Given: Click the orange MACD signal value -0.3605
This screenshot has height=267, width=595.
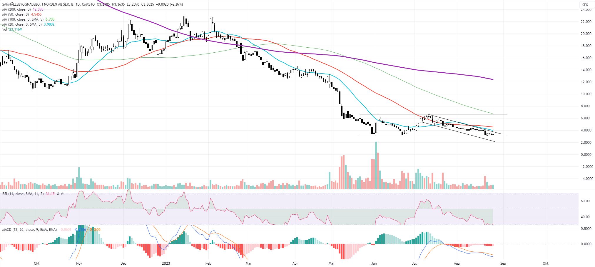Looking at the screenshot, I should 95,230.
